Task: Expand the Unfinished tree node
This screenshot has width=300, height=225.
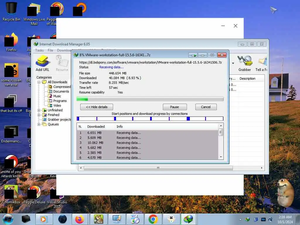Action: coord(39,110)
